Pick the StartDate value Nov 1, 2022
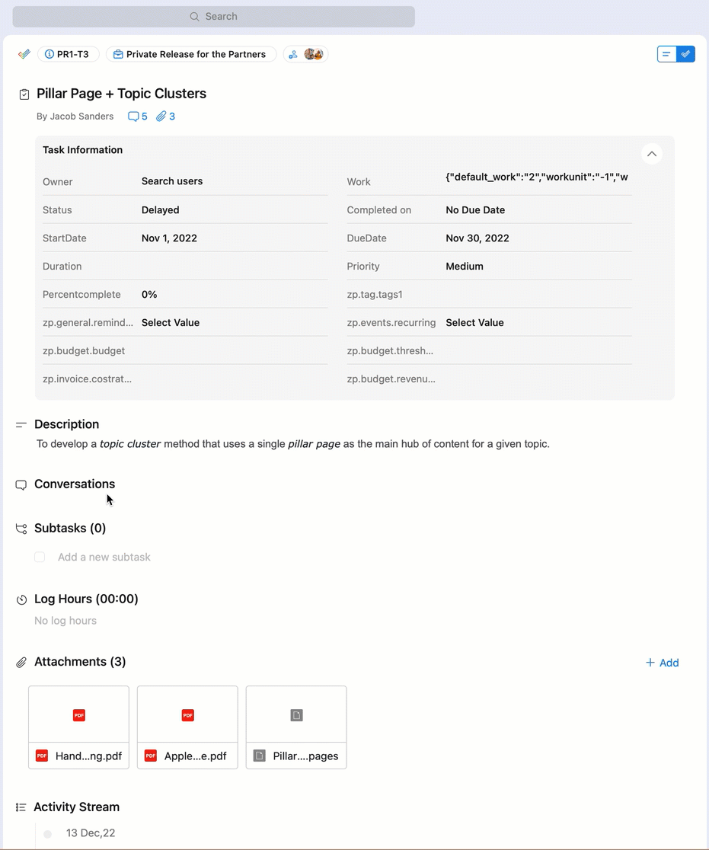This screenshot has height=850, width=709. pyautogui.click(x=169, y=238)
